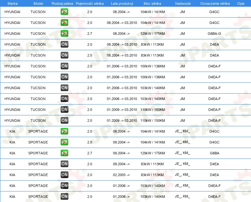Click petrol icon in Tucson 104kW row ending 03.2010
The image size is (251, 202).
64,23
